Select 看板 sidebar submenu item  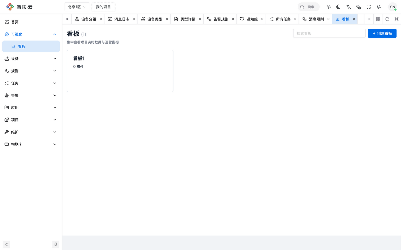click(x=31, y=46)
